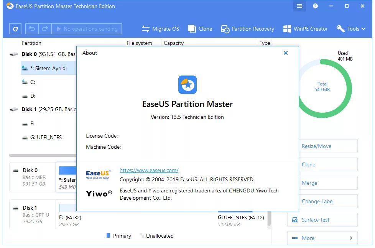Click the Type column header
Screen dimensions: 375x248
point(265,43)
